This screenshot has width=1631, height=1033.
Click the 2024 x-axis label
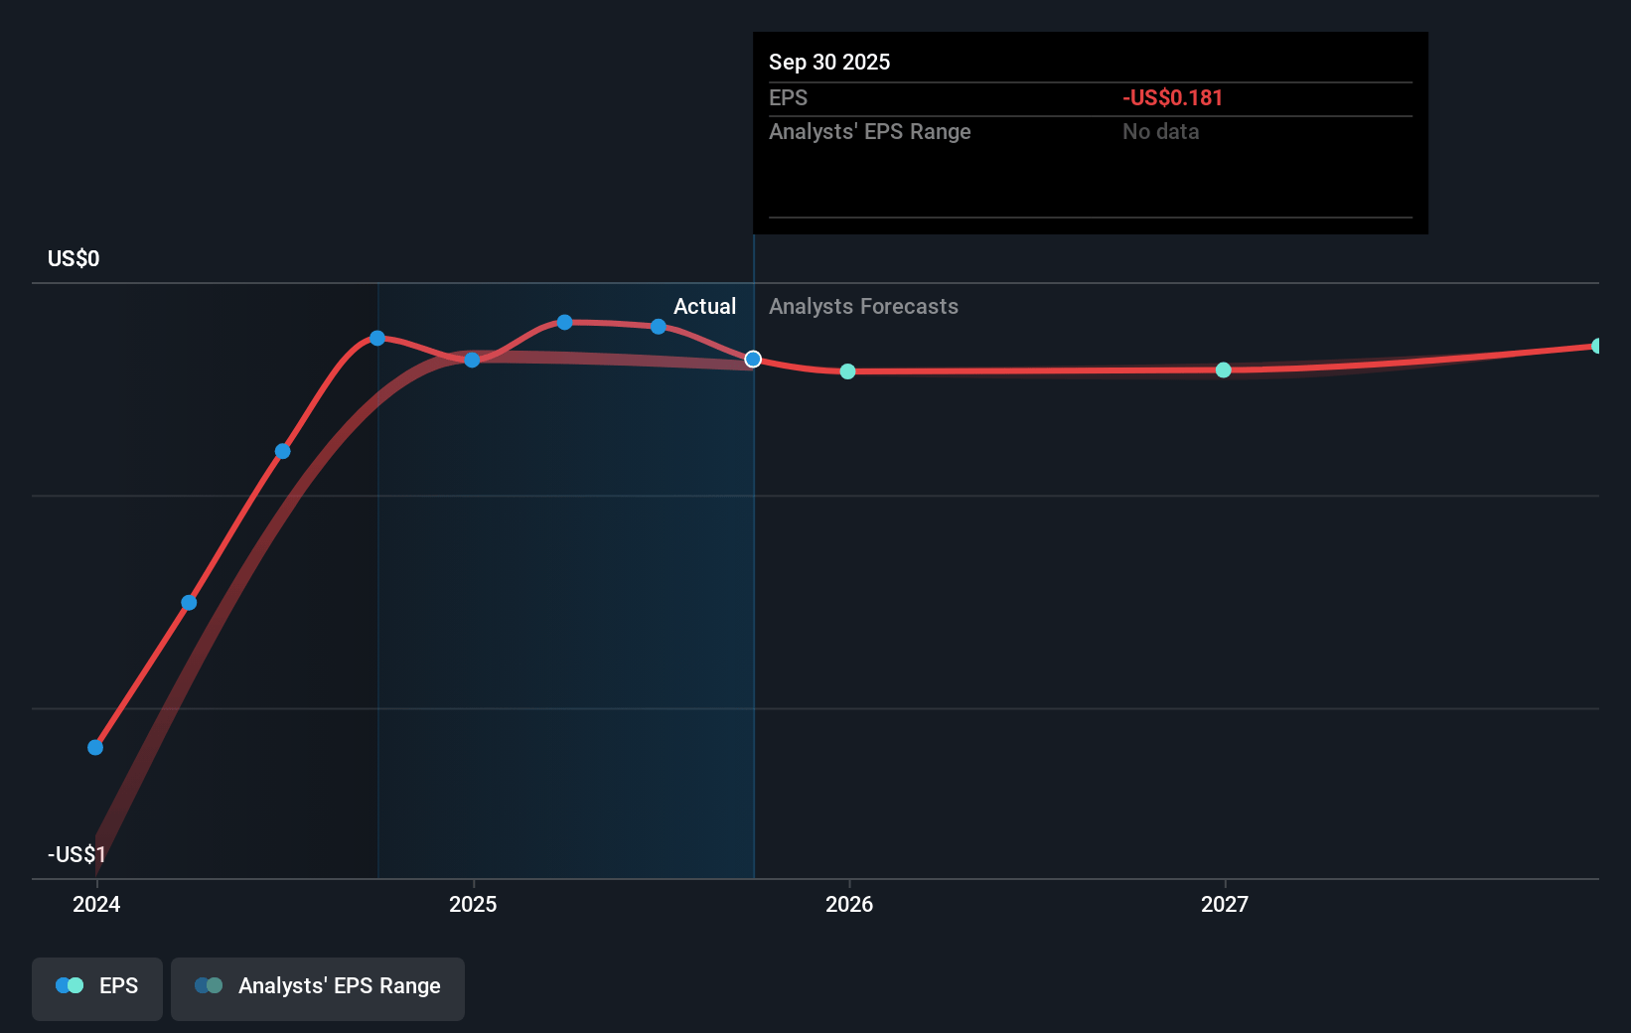coord(96,905)
